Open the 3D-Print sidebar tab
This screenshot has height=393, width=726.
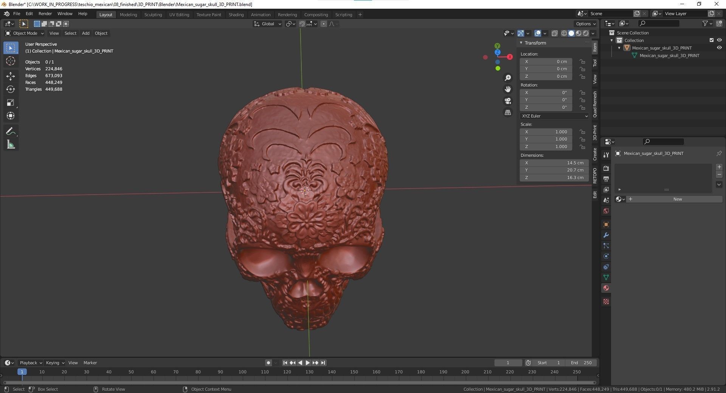[595, 132]
